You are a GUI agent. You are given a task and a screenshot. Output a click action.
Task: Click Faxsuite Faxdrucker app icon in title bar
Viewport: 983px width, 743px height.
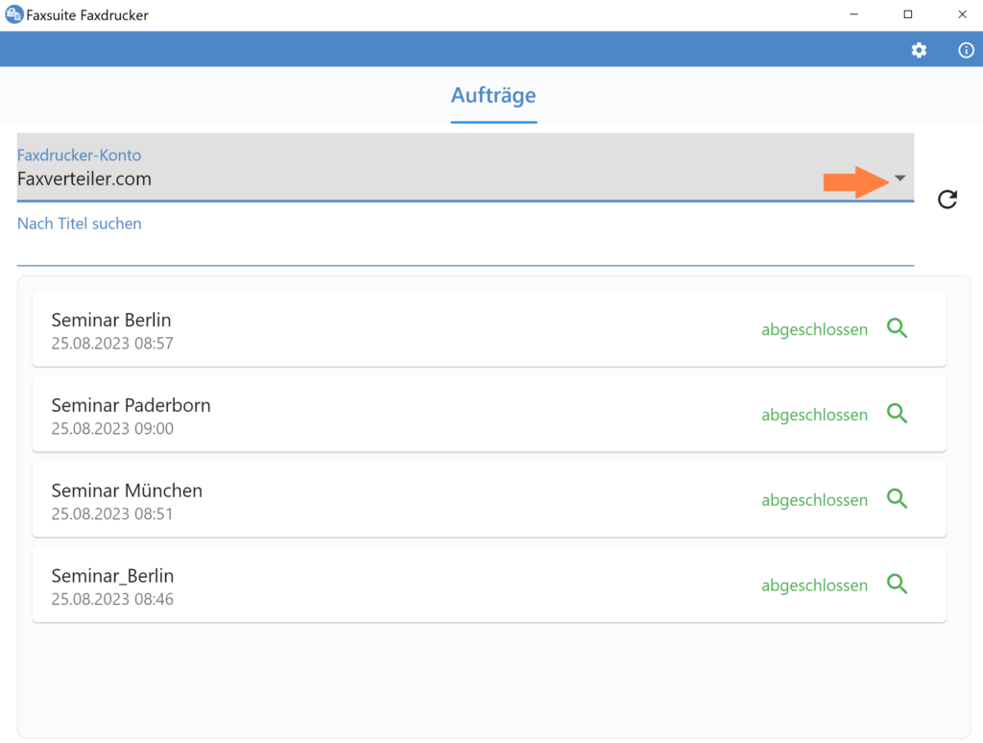point(13,14)
